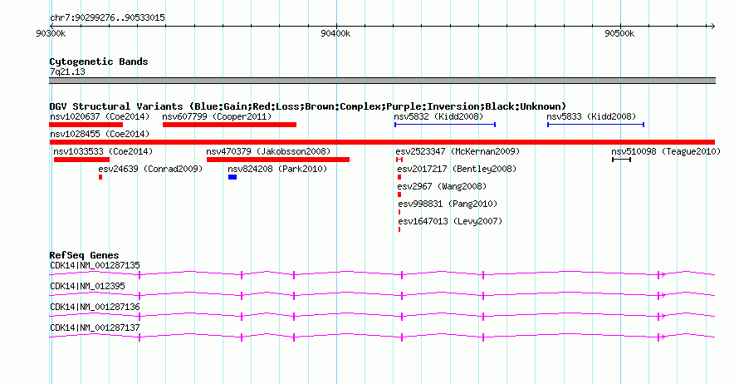Click the 90300k ruler label
739x384 pixels.
51,33
